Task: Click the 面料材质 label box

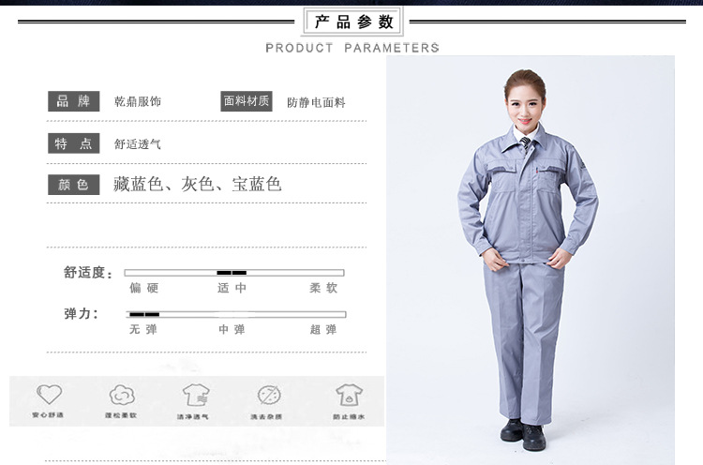Action: coord(247,101)
